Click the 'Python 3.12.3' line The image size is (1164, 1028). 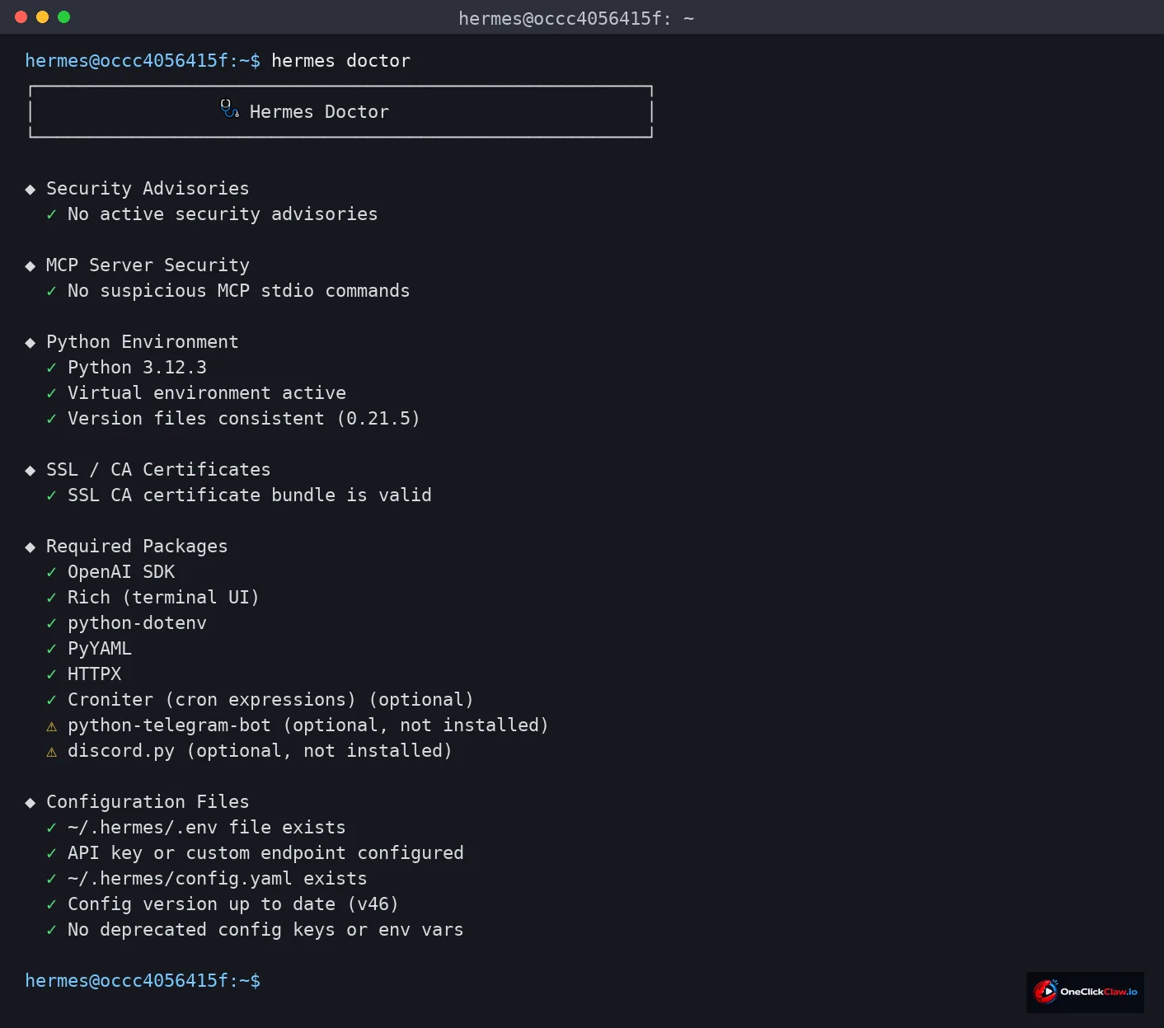pos(137,368)
